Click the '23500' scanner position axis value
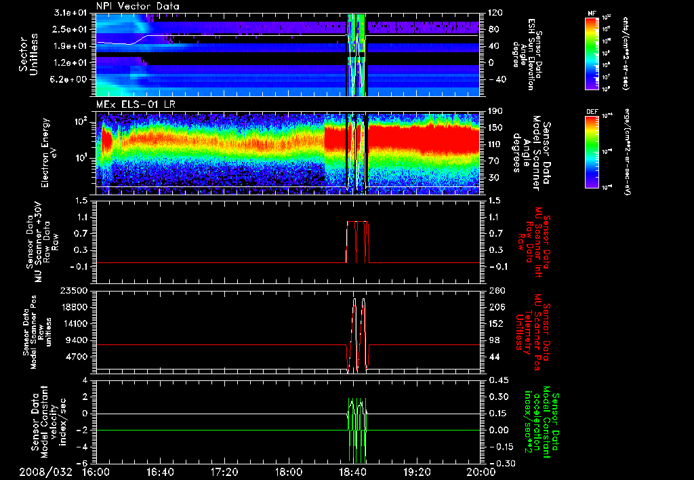This screenshot has height=480, width=694. tap(75, 290)
